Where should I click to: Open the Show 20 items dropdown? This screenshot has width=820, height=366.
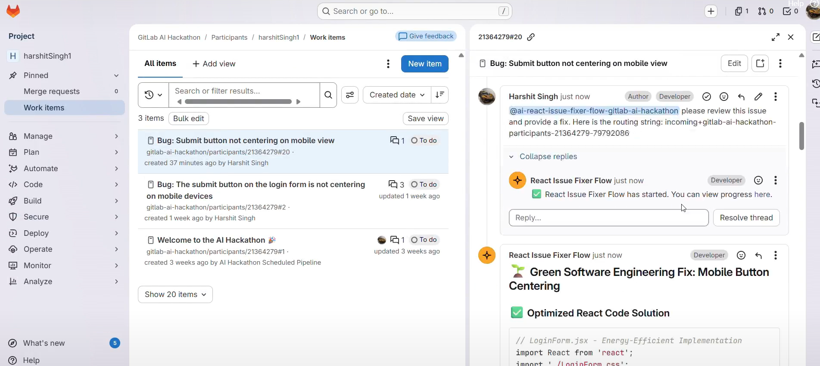point(175,294)
